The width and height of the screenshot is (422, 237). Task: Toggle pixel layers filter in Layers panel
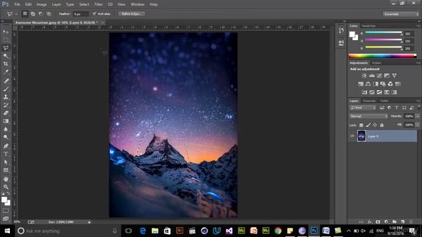(x=382, y=108)
